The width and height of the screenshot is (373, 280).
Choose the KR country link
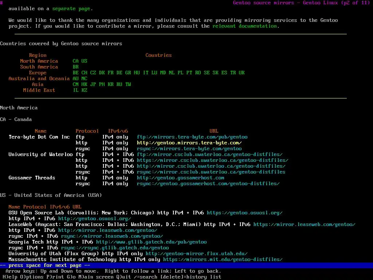click(x=111, y=85)
